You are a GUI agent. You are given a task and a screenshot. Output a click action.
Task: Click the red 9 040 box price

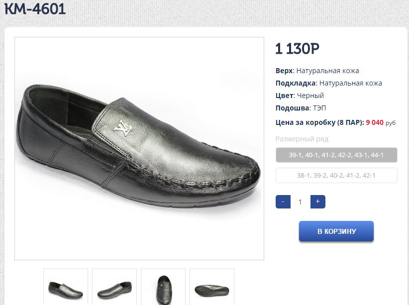click(375, 122)
